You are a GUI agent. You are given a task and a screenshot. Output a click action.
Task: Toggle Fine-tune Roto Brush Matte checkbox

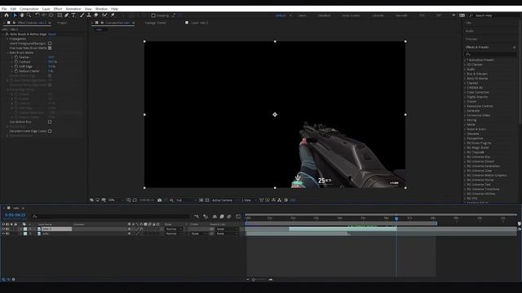50,48
